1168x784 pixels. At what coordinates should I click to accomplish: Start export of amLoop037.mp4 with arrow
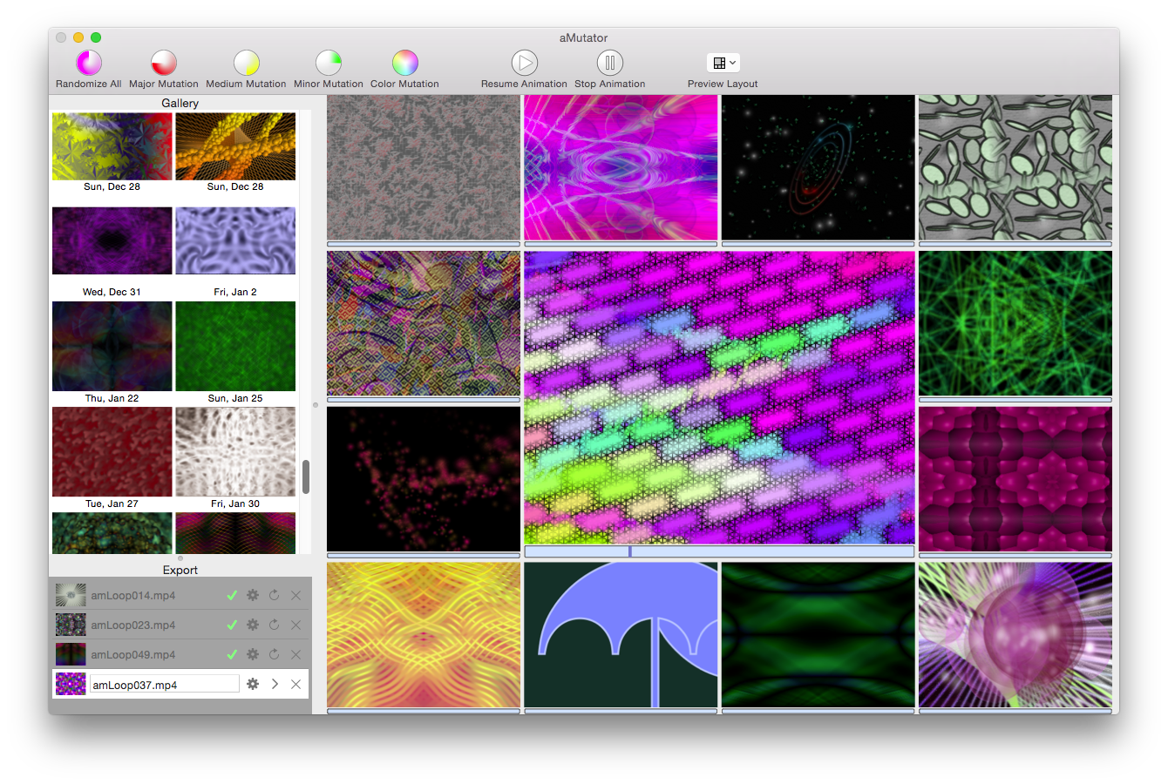tap(275, 685)
